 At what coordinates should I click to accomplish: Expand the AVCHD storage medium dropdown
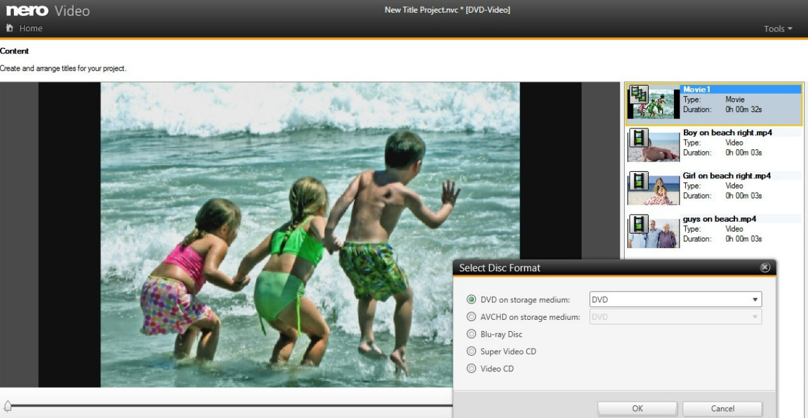675,317
